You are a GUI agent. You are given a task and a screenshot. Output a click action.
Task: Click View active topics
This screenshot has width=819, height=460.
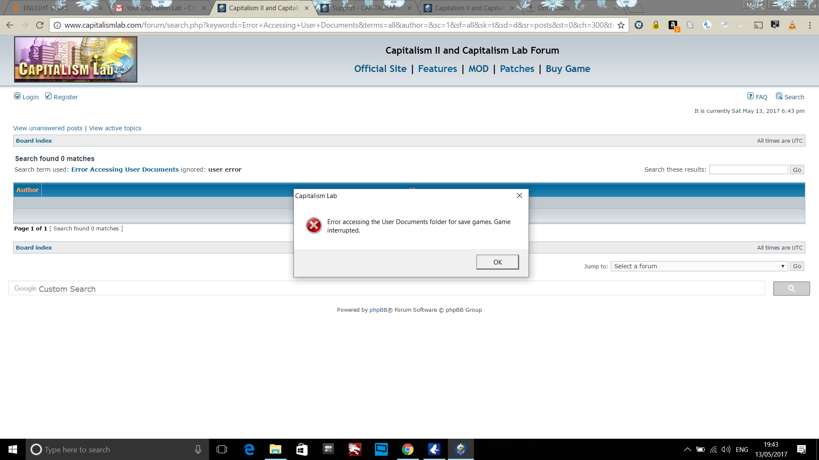115,128
